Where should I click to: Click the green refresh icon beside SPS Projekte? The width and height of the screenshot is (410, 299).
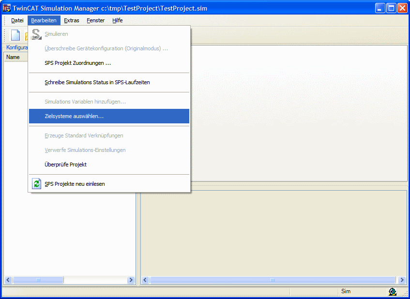(x=36, y=184)
